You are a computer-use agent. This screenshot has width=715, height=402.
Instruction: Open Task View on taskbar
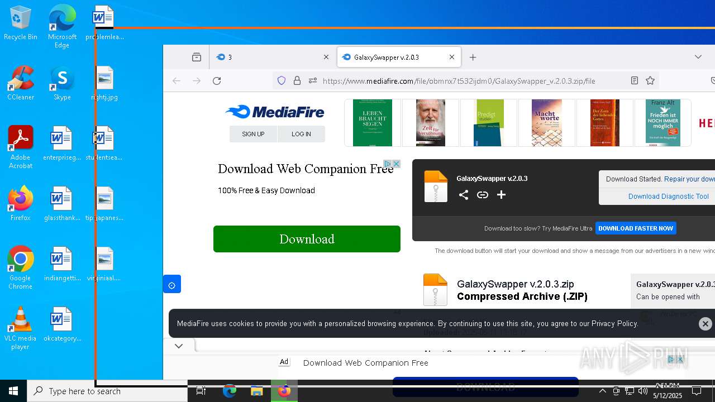(x=201, y=391)
